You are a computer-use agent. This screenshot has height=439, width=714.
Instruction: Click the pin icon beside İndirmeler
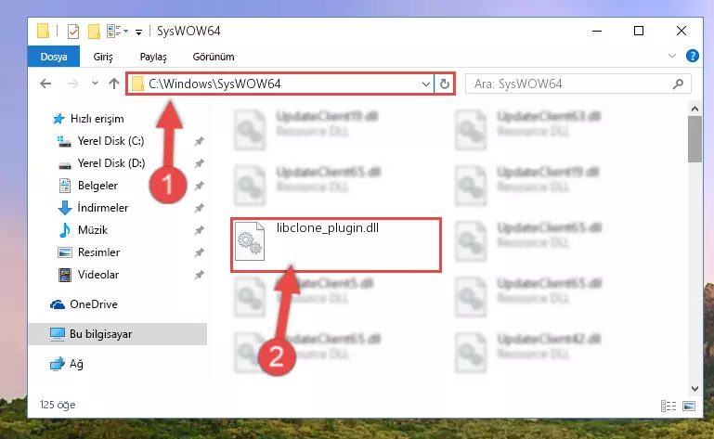tap(199, 208)
